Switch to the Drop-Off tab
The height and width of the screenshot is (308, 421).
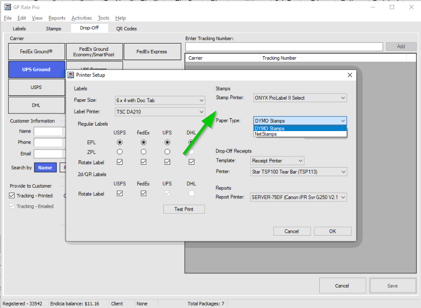89,28
